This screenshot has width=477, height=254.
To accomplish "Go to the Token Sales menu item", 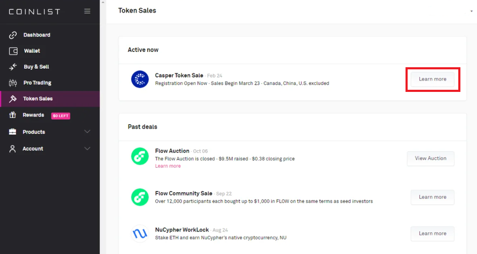I will point(38,99).
